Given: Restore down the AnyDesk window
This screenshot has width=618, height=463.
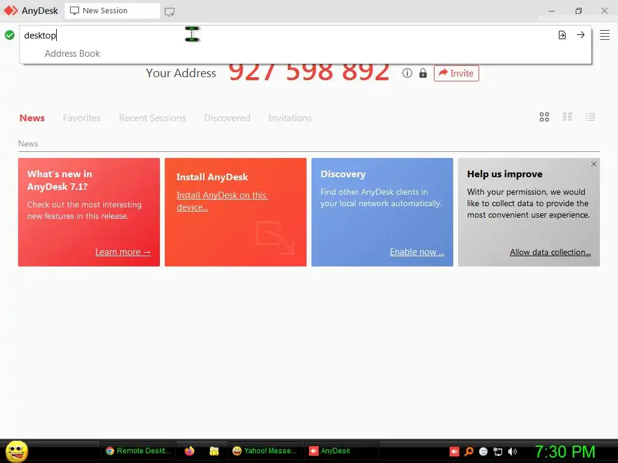Looking at the screenshot, I should tap(579, 11).
